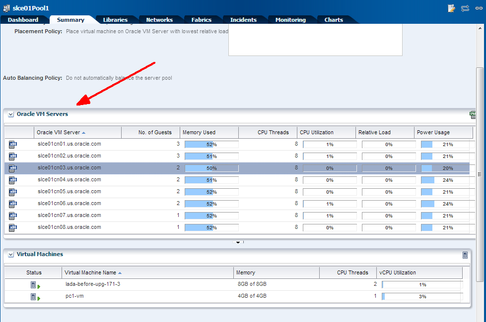Click the 4GB of 4GB memory cell
Image resolution: width=486 pixels, height=322 pixels.
[x=252, y=296]
